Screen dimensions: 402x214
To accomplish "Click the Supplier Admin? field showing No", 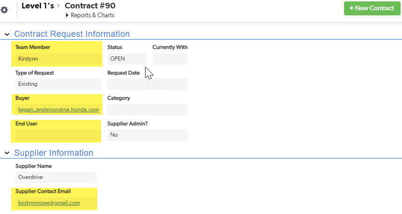I will point(147,135).
